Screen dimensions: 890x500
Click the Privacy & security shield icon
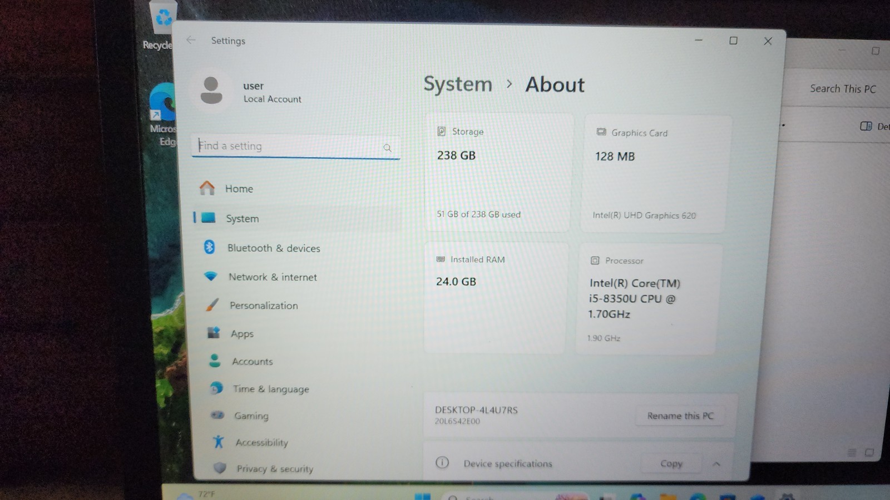(220, 468)
